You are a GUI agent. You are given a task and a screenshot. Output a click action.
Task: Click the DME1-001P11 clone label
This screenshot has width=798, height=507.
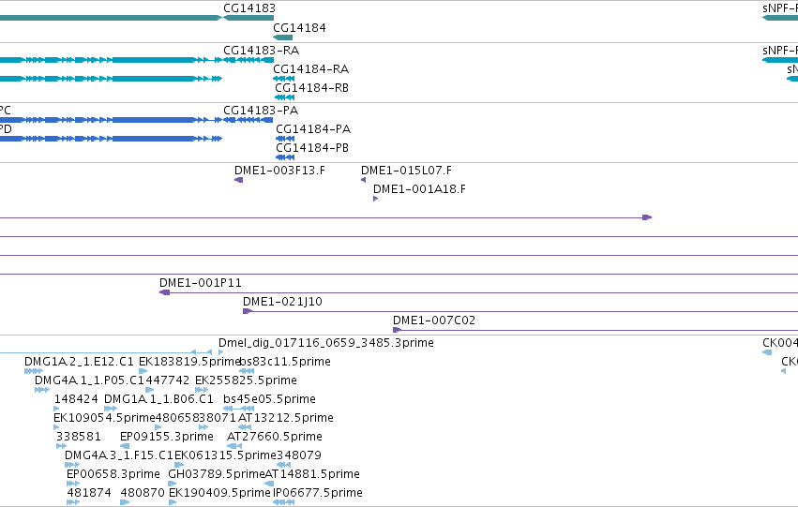pos(201,283)
